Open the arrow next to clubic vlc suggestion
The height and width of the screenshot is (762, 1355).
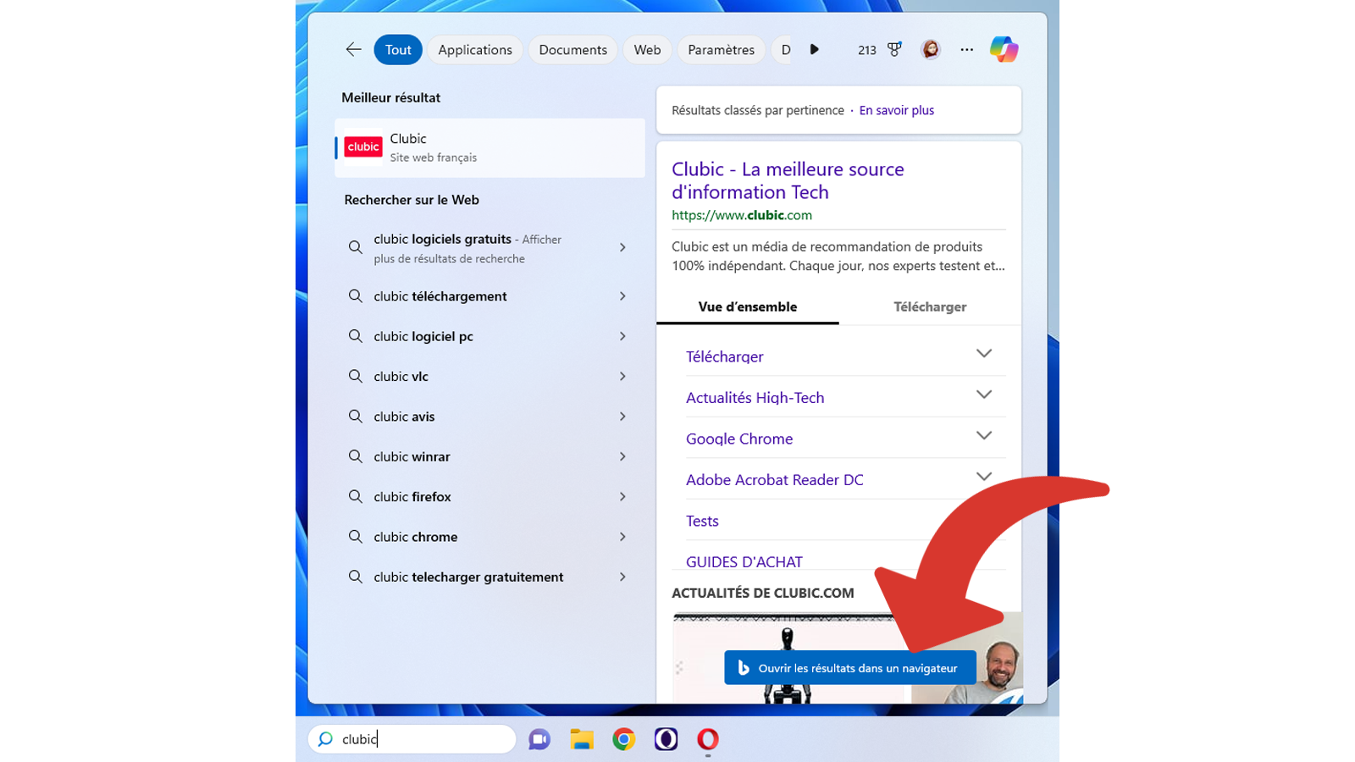(622, 376)
